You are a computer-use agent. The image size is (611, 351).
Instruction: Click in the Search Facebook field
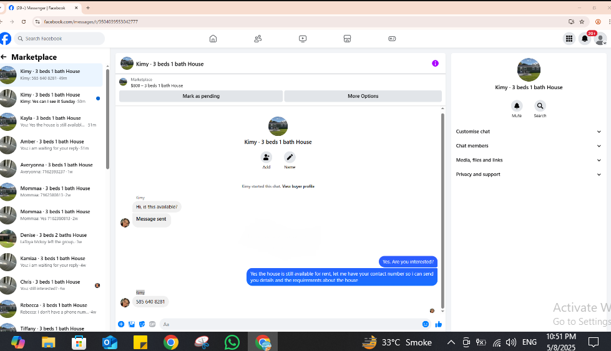pyautogui.click(x=60, y=39)
